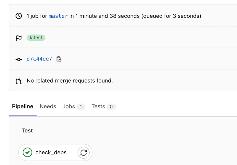Open commit d7c44ee7 link
Image resolution: width=237 pixels, height=165 pixels.
[39, 59]
